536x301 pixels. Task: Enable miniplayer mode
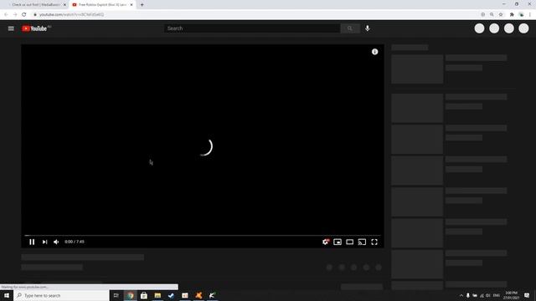[338, 242]
